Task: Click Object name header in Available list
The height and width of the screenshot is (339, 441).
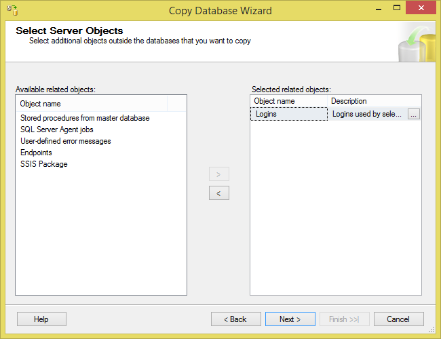Action: point(41,104)
